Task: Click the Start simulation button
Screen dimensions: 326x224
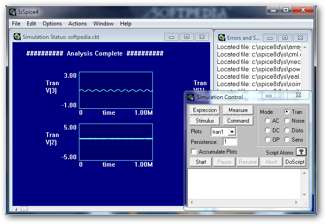Action: click(201, 162)
